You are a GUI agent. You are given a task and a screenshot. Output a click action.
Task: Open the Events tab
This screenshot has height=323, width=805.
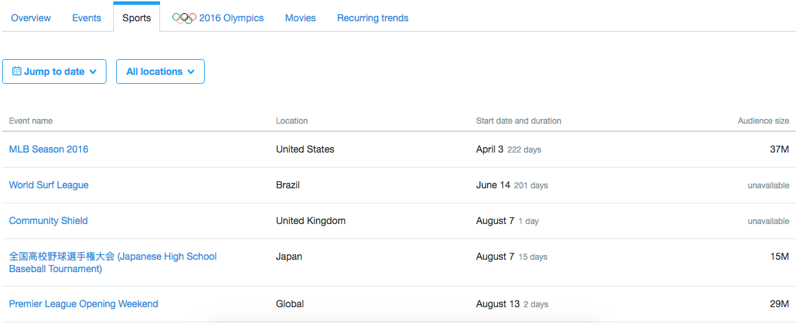point(87,18)
